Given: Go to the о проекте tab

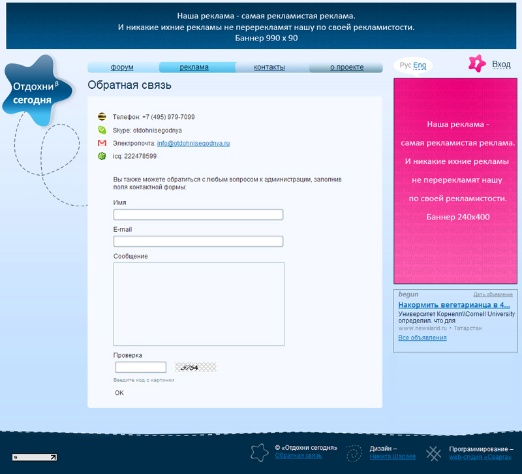Looking at the screenshot, I should click(x=346, y=67).
